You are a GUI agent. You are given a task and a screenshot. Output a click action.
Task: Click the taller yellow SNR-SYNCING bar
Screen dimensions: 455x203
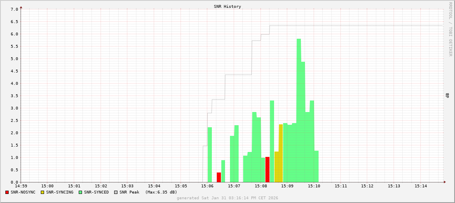pos(281,153)
